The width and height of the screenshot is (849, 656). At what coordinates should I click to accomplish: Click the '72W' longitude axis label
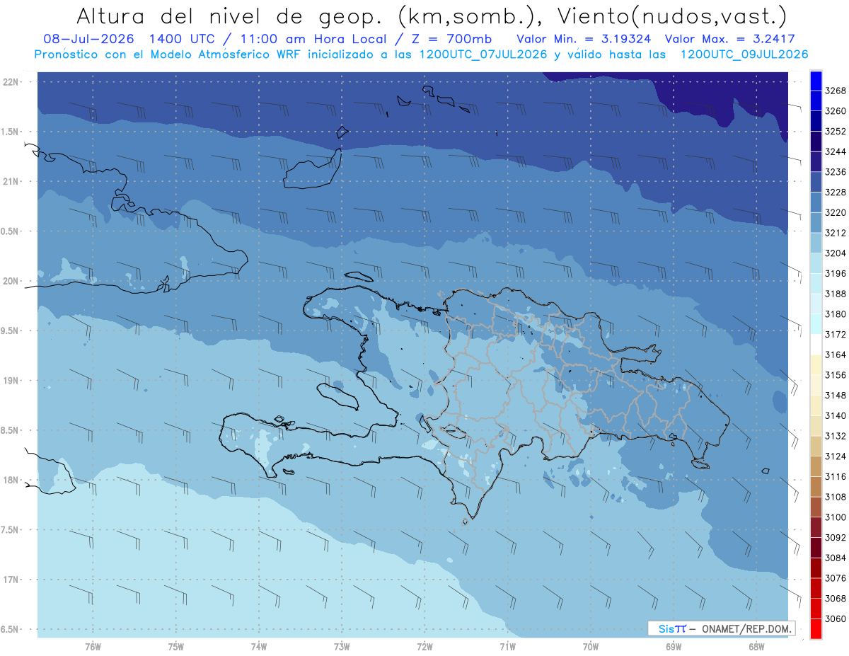(x=424, y=647)
